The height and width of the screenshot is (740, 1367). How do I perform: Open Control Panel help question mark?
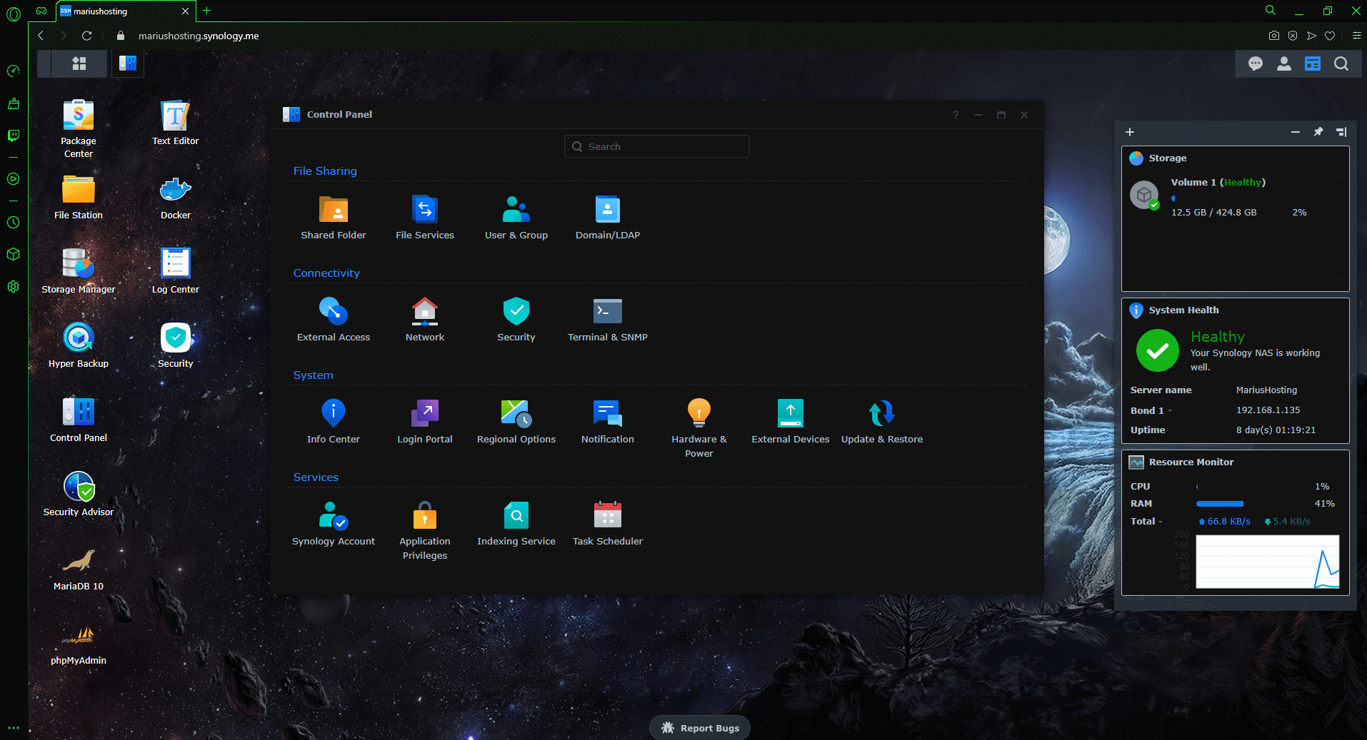pos(956,115)
